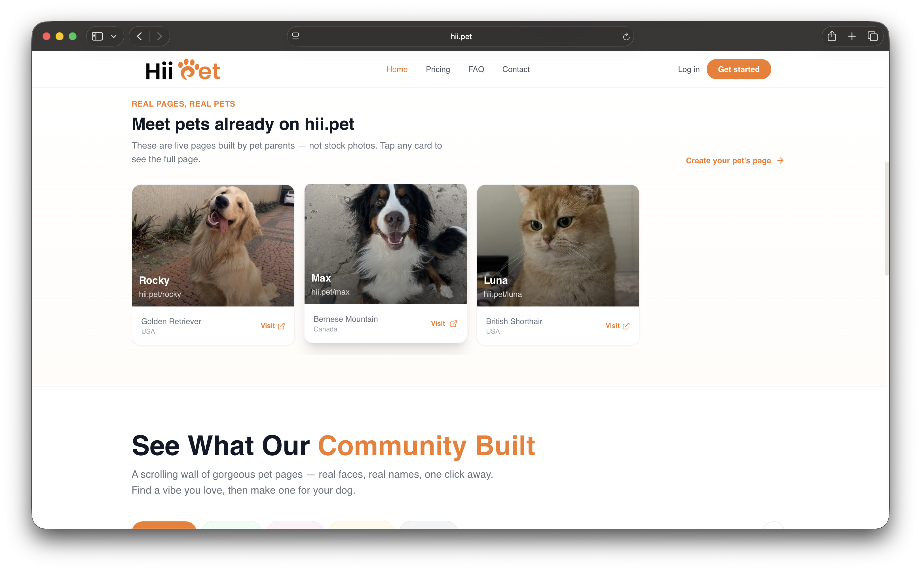Click the page's vertical scrollbar
921x571 pixels.
pyautogui.click(x=886, y=219)
